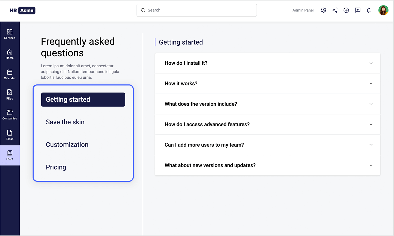Focus the Search input field
The height and width of the screenshot is (236, 394).
[196, 10]
